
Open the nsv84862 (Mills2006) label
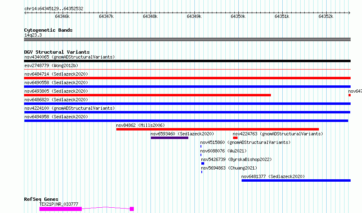tap(140, 125)
